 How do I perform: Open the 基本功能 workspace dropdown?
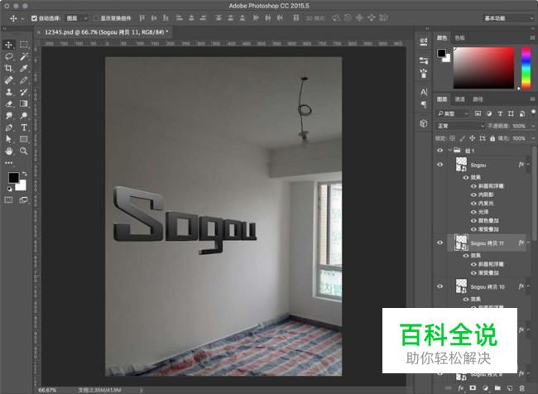[x=508, y=18]
